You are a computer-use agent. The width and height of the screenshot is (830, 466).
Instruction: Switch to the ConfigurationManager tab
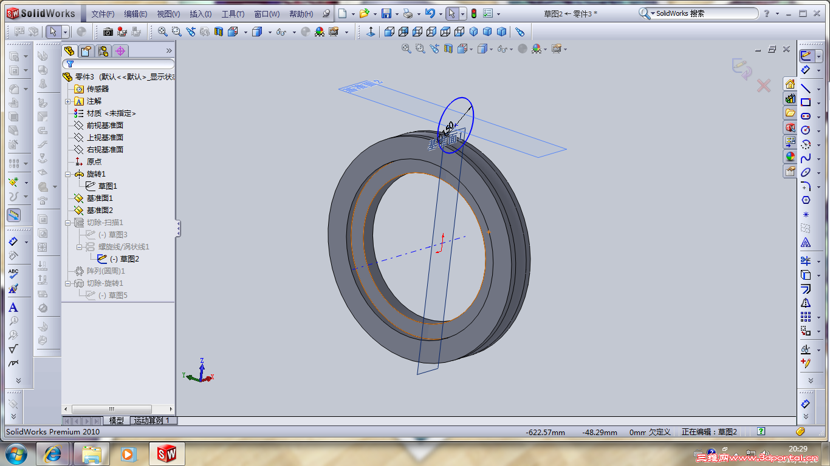(x=103, y=51)
